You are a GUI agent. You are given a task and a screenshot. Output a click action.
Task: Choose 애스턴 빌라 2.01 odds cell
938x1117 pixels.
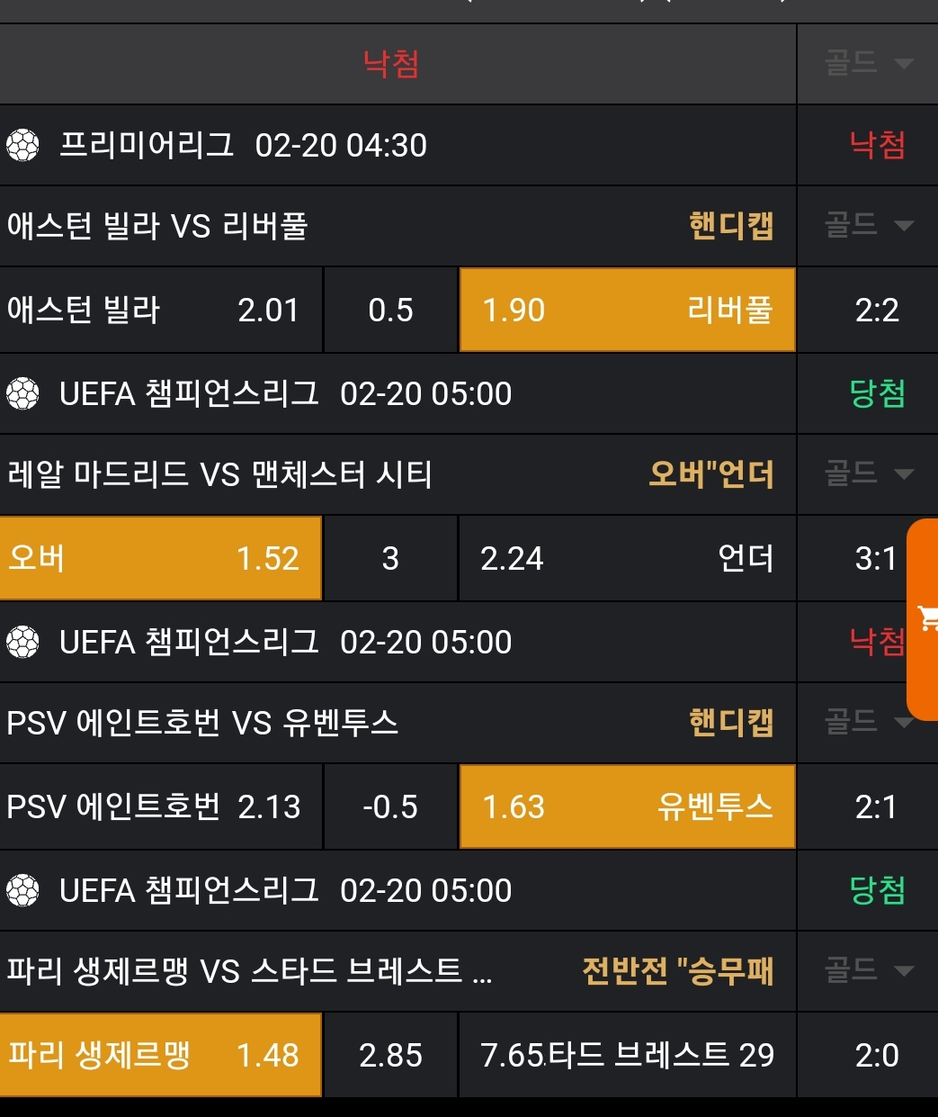click(160, 311)
